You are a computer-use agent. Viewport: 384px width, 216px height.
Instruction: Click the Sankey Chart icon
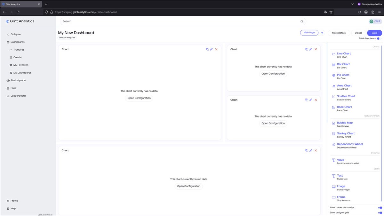[334, 134]
